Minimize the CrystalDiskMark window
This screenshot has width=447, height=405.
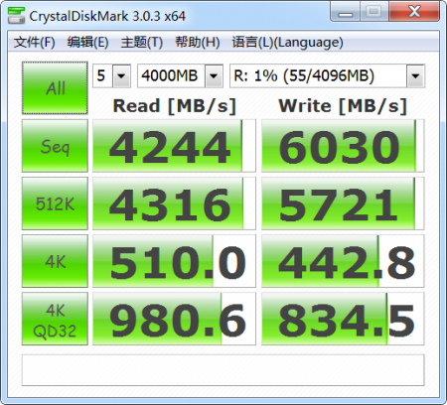pos(346,13)
